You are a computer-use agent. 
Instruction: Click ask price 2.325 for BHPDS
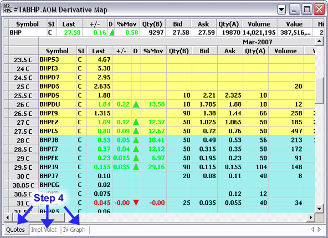[x=233, y=95]
